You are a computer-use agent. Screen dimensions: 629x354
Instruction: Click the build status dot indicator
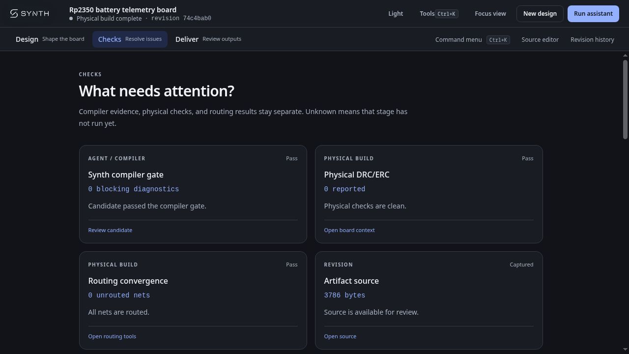click(x=71, y=18)
